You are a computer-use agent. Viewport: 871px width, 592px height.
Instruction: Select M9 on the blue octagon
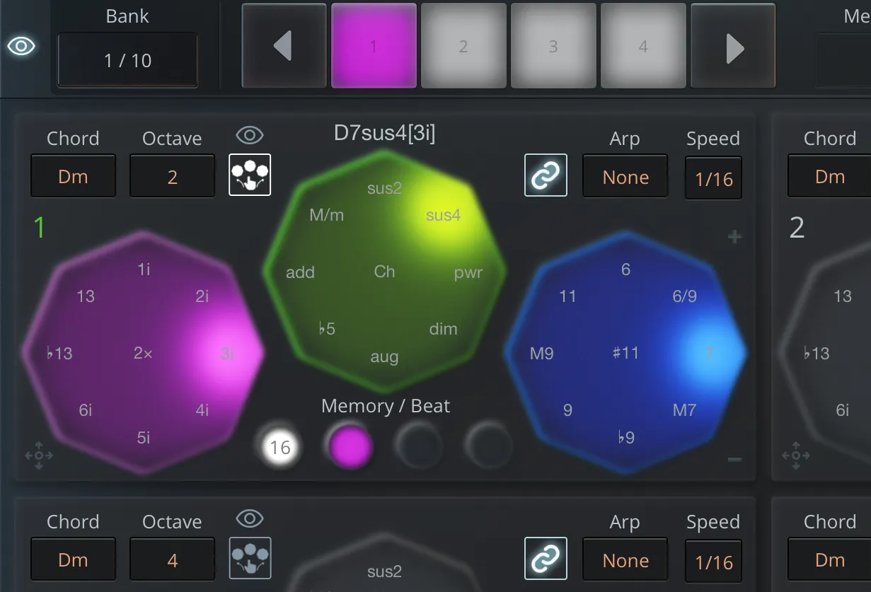coord(542,353)
